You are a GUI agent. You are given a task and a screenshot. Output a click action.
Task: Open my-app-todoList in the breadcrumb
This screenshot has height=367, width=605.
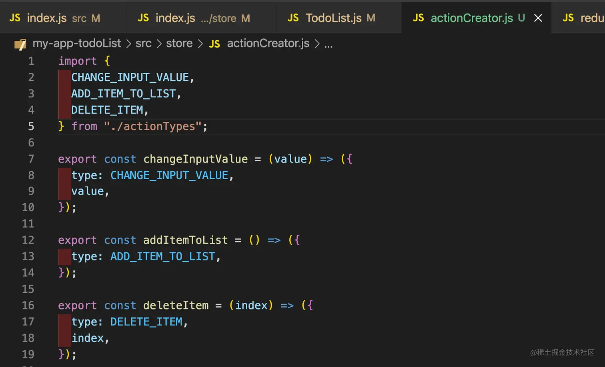(x=77, y=43)
